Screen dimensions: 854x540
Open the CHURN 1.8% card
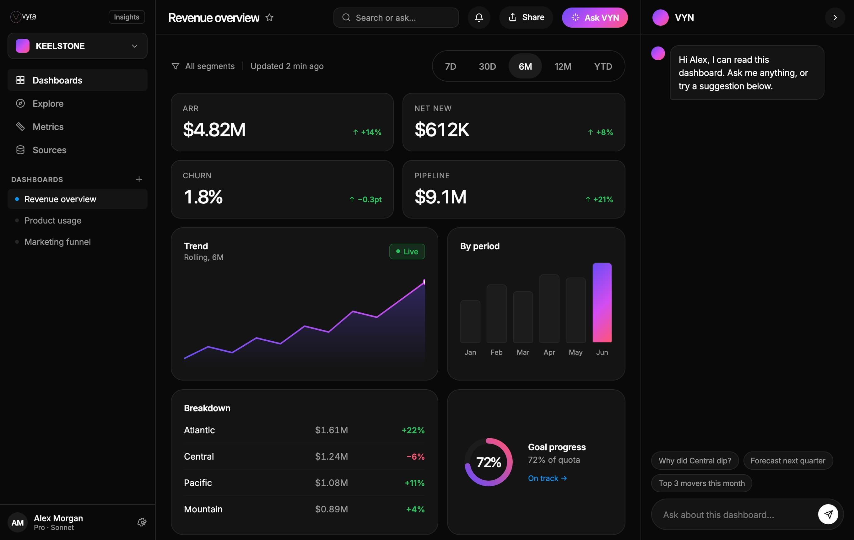[x=282, y=189]
